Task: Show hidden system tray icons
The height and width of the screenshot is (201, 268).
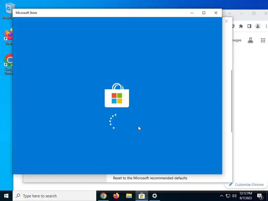Action: [221, 196]
